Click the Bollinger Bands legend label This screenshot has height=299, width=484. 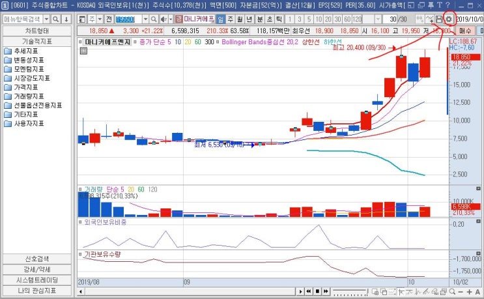(x=260, y=42)
